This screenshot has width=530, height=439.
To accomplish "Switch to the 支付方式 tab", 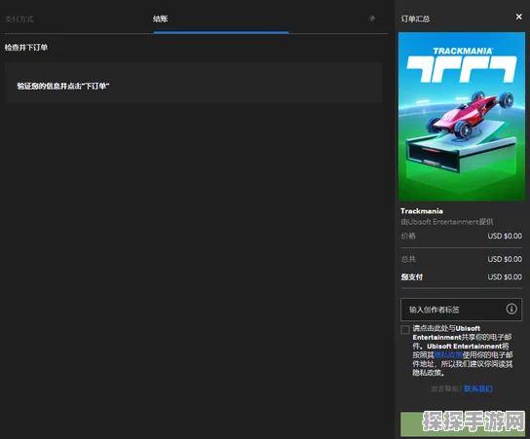I will click(x=19, y=18).
